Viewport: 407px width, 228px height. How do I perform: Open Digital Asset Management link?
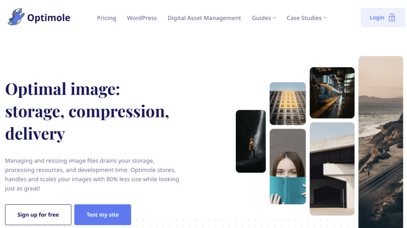(204, 18)
